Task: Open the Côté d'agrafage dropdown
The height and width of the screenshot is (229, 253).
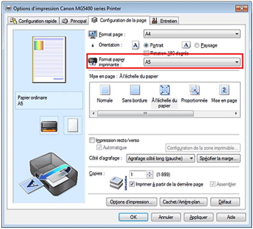Action: tap(160, 158)
